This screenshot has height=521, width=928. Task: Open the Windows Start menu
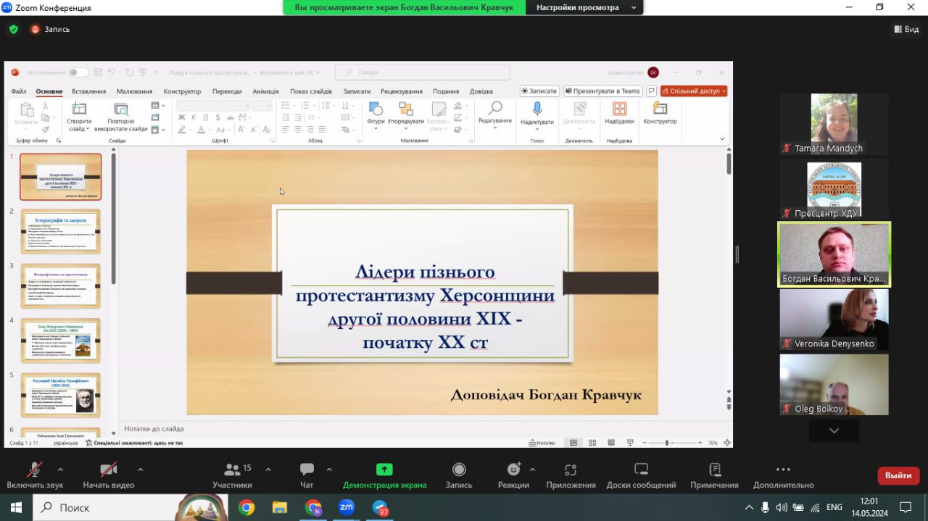tap(16, 507)
